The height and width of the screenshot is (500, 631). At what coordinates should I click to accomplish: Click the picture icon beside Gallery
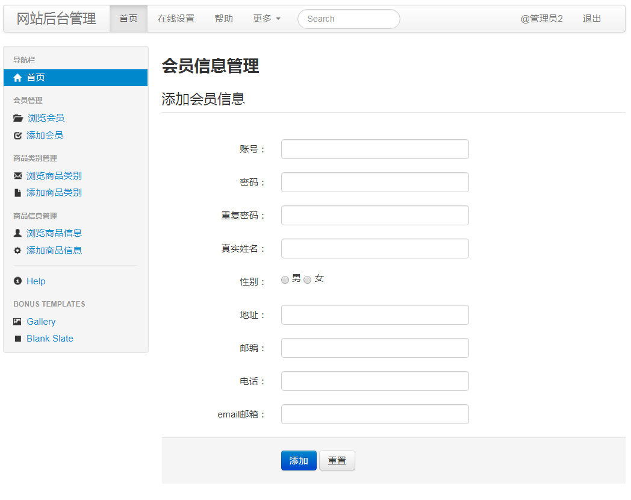17,321
